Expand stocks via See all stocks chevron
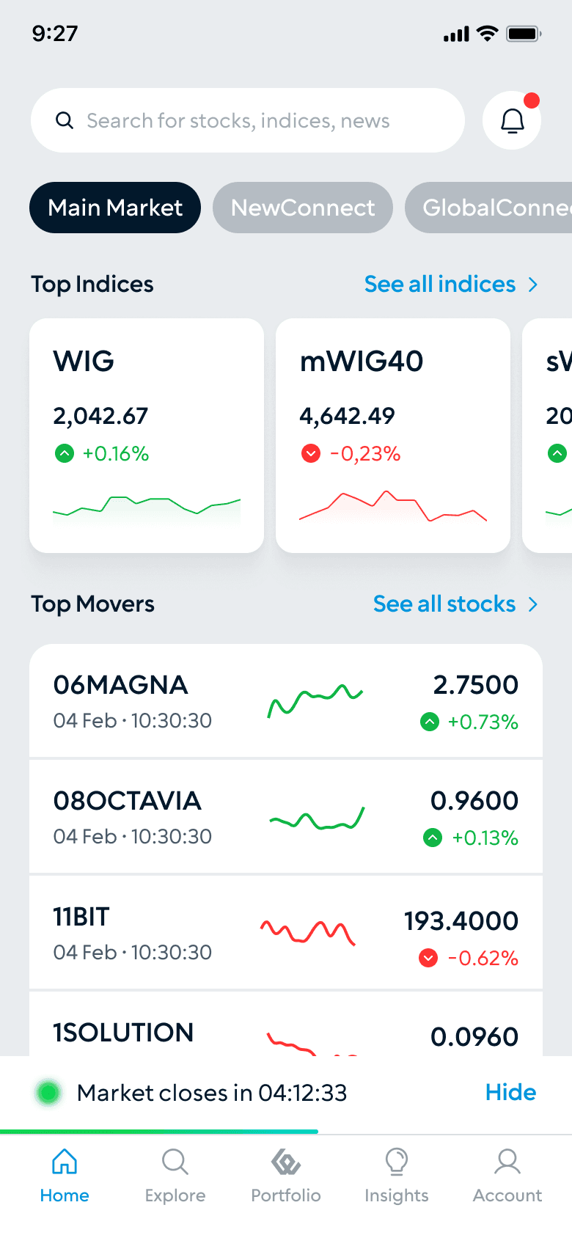The width and height of the screenshot is (572, 1238). 533,604
